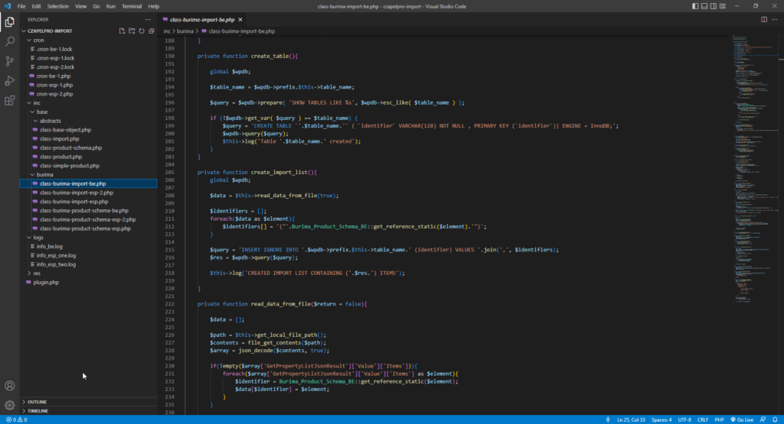Click VS Code logo in title bar
This screenshot has width=784, height=424.
pyautogui.click(x=7, y=6)
